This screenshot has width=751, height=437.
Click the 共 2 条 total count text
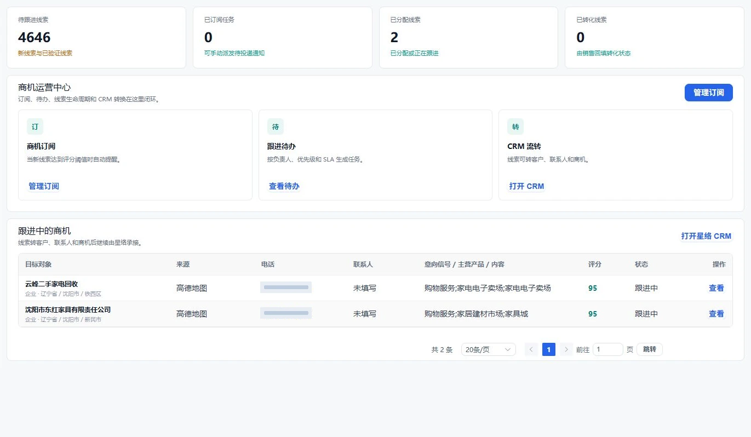coord(442,349)
